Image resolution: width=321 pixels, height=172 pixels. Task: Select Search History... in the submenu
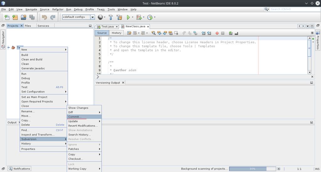coord(84,135)
